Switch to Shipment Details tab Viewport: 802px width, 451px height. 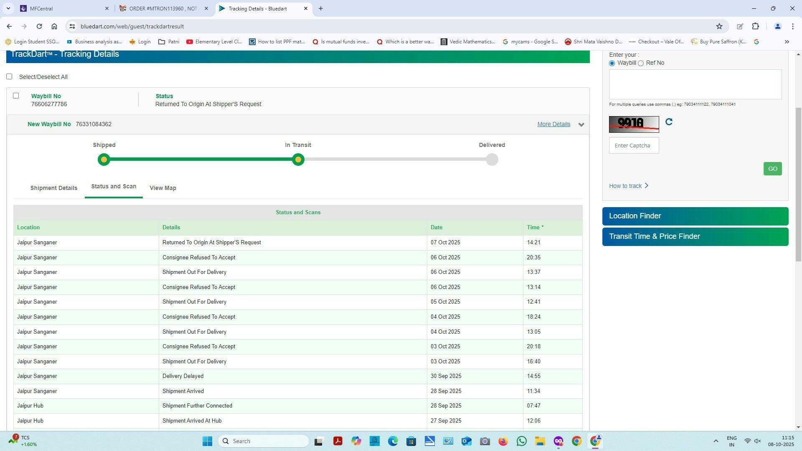pos(54,188)
